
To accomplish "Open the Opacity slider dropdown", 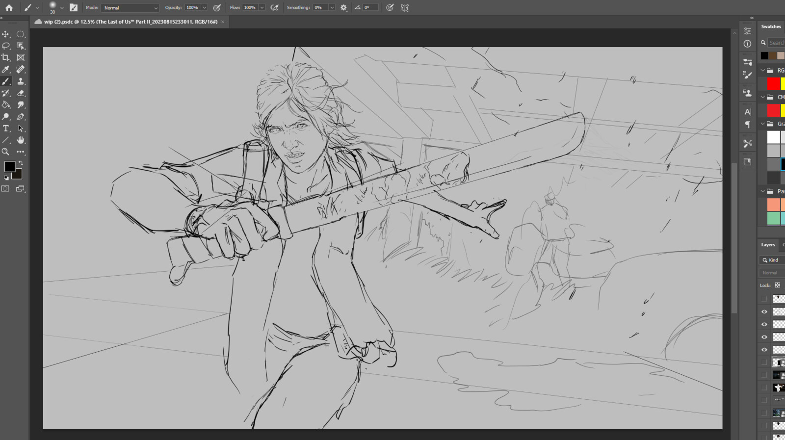I will click(205, 8).
